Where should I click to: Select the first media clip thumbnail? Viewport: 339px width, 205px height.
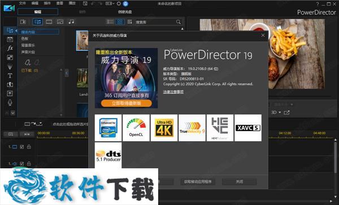tap(82, 41)
